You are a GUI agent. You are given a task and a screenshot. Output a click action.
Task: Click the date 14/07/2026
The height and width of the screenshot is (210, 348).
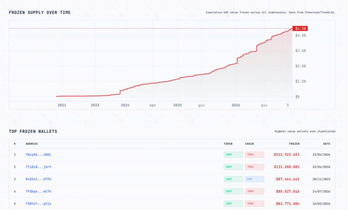(321, 191)
